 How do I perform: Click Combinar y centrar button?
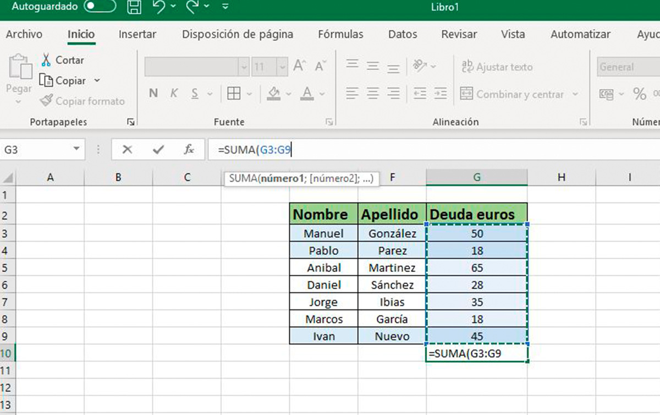tap(512, 94)
